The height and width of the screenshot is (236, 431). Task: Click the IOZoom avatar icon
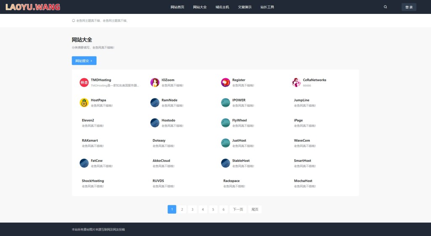tap(155, 82)
